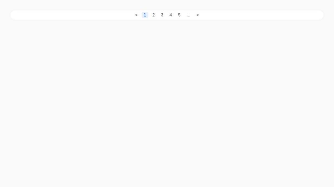Select page 1 in pagination

tap(145, 15)
